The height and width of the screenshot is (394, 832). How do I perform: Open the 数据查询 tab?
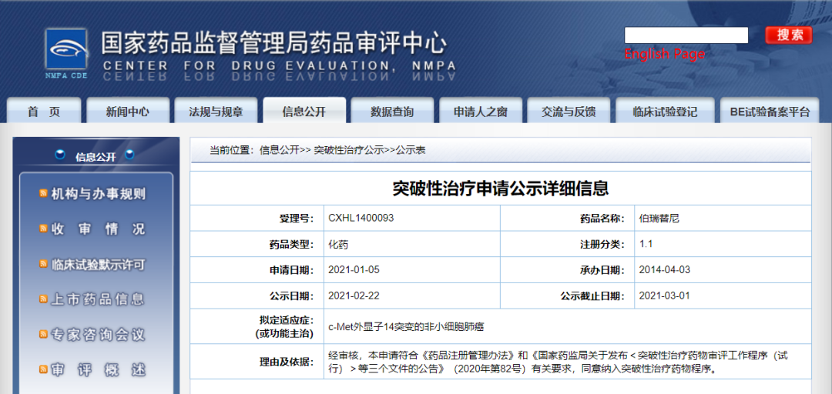[x=392, y=110]
